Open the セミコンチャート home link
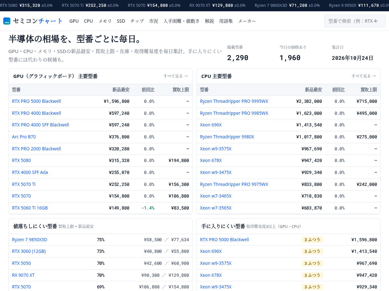 coord(33,21)
